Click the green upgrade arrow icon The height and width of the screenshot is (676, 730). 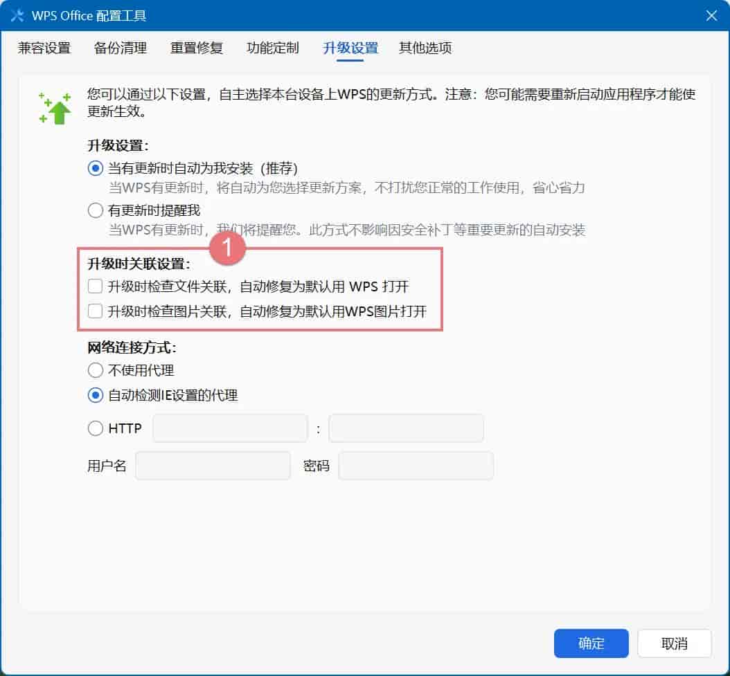[x=55, y=109]
